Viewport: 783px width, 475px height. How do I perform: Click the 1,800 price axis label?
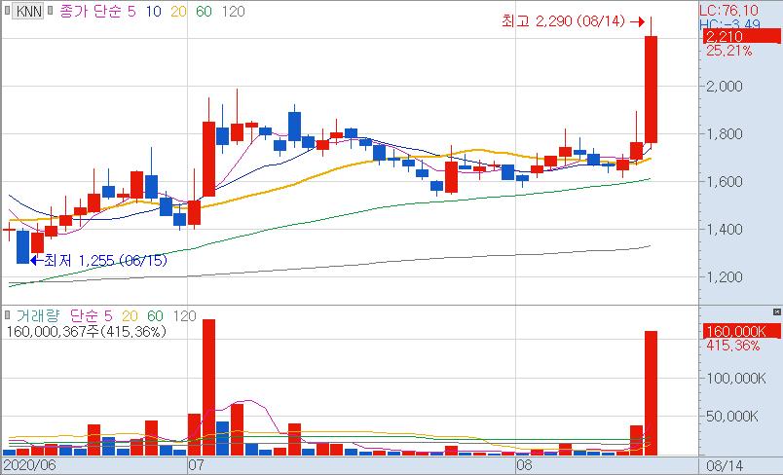click(x=724, y=133)
